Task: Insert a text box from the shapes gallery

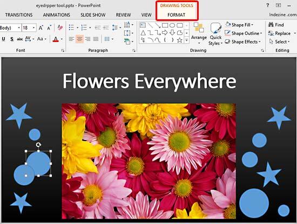Action: (143, 25)
